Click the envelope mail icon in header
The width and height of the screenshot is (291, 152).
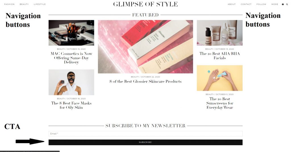(283, 4)
